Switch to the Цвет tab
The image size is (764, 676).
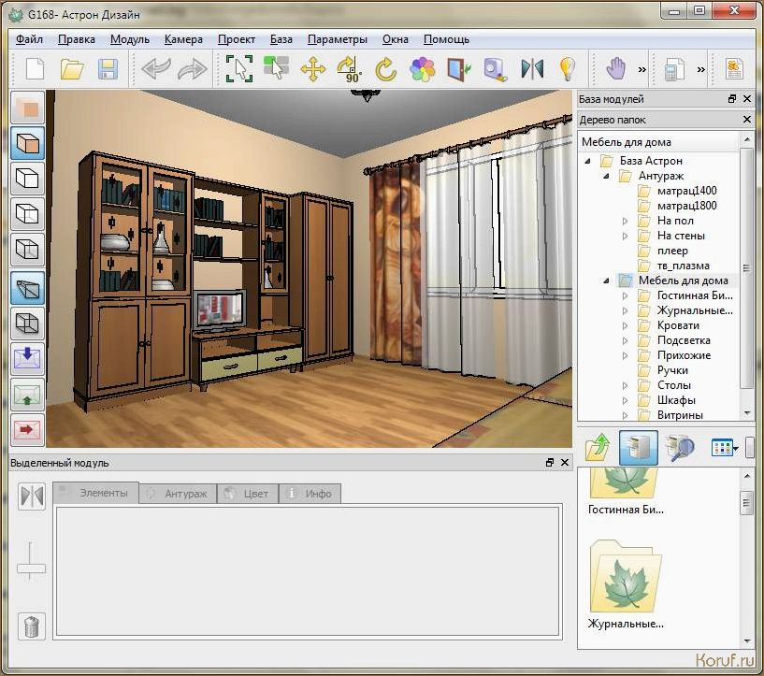click(x=248, y=494)
